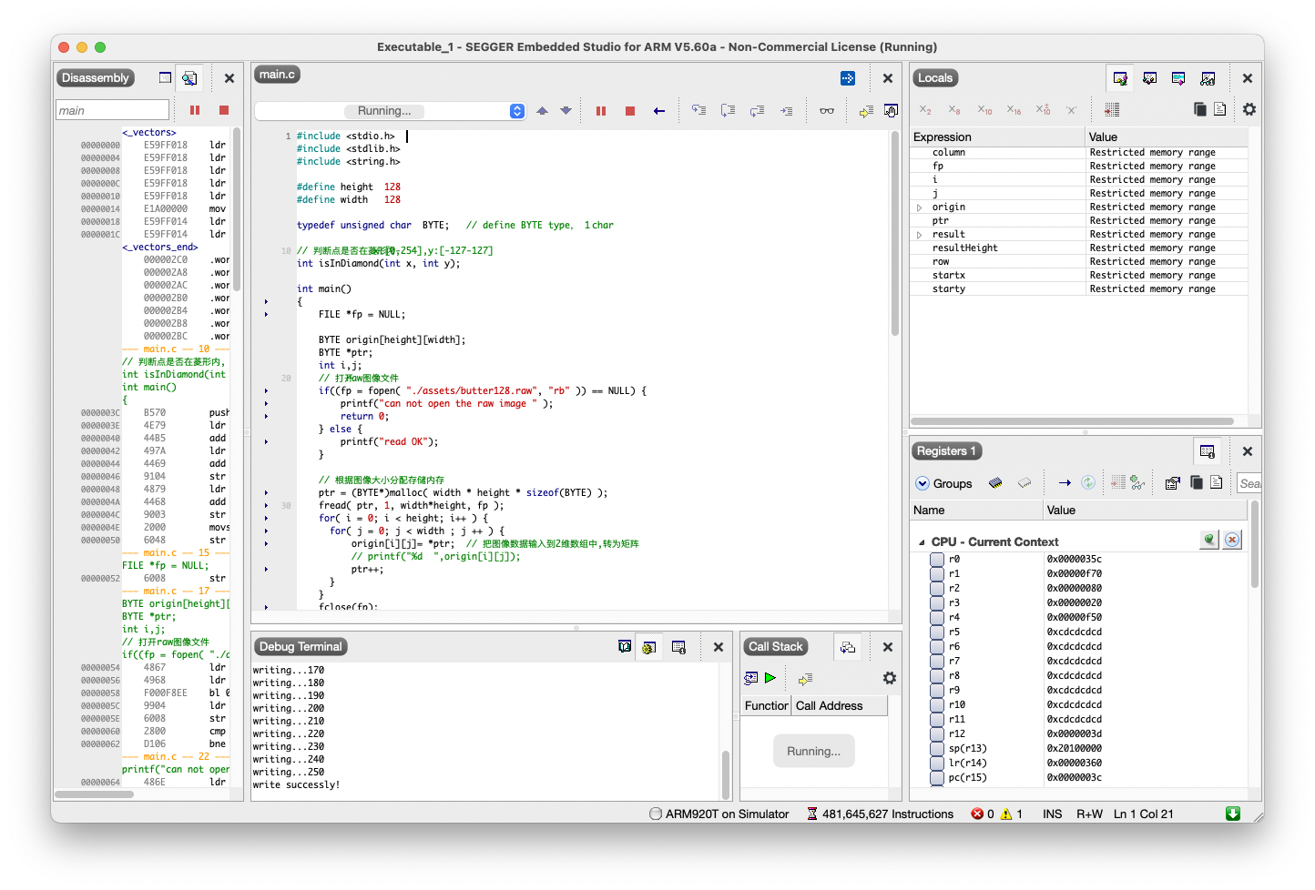
Task: Pause execution in the main.c toolbar
Action: tap(601, 111)
